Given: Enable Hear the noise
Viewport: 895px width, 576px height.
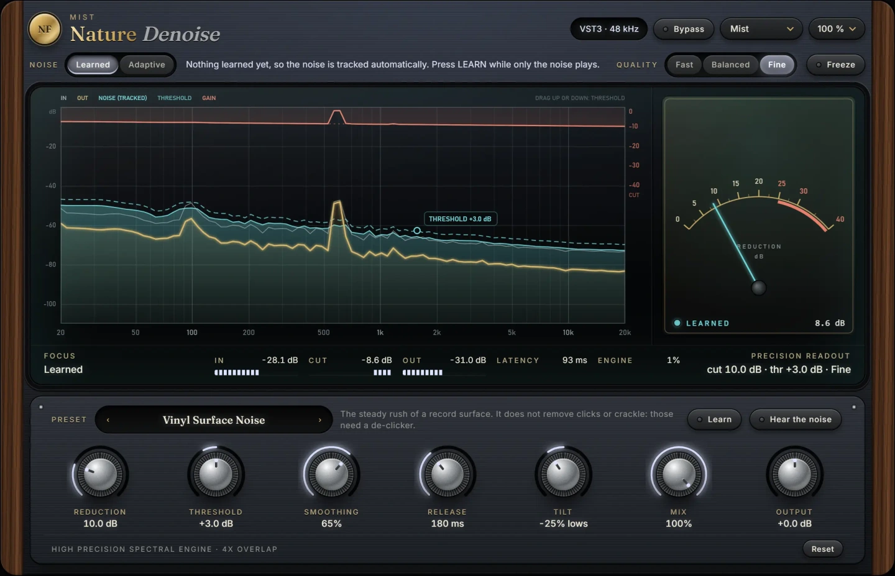Looking at the screenshot, I should coord(795,419).
